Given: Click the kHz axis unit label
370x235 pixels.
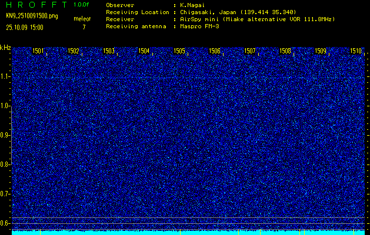Looking at the screenshot, I should 5,48.
